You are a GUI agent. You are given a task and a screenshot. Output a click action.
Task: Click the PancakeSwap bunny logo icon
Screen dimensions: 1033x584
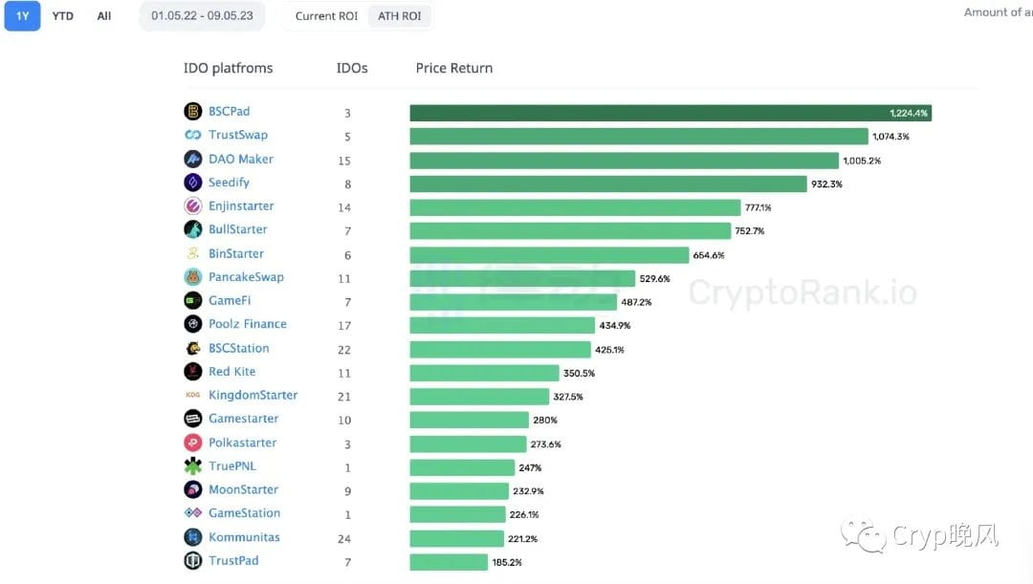192,277
